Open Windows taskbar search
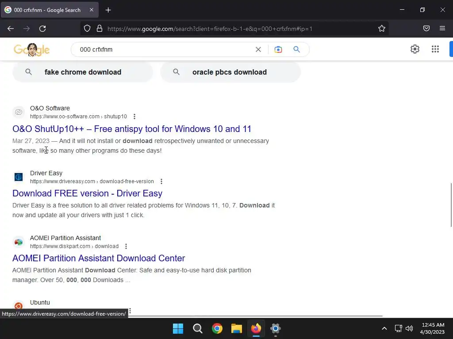 point(198,328)
